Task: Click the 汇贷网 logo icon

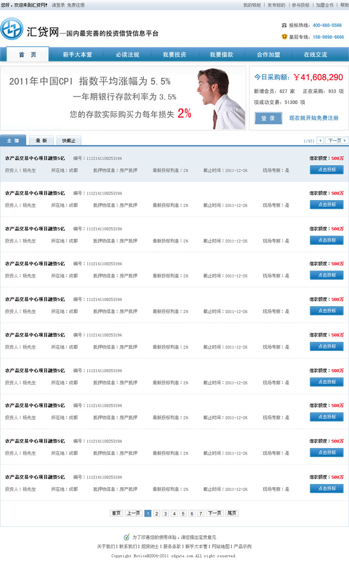Action: click(12, 29)
